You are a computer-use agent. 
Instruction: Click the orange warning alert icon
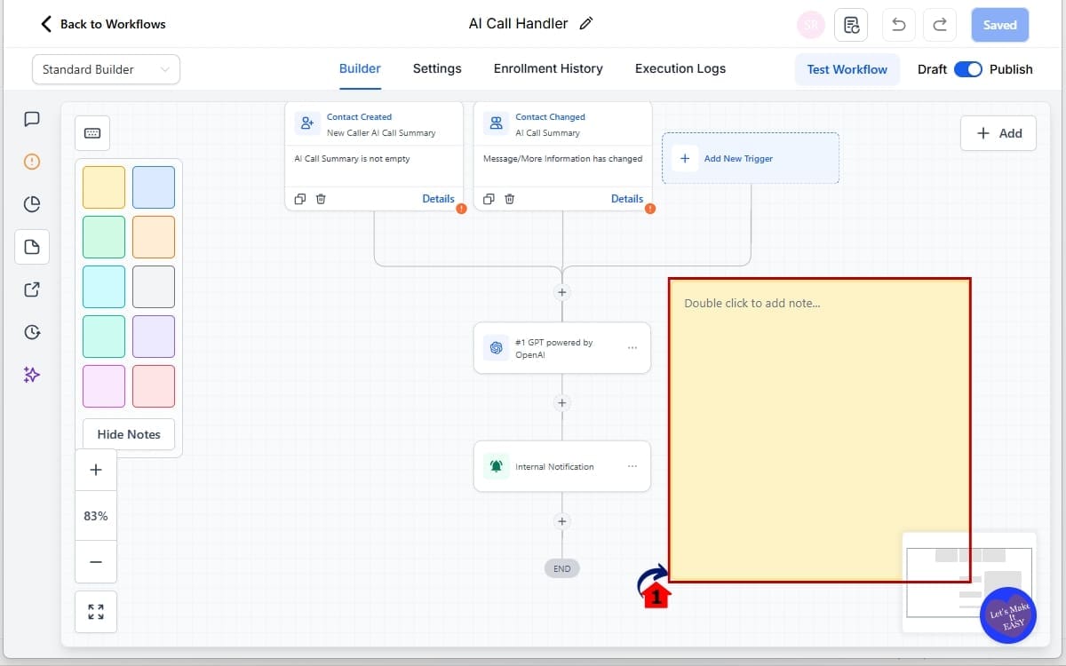coord(32,161)
